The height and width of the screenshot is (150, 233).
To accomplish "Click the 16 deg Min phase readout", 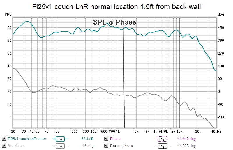I will click(x=88, y=146).
